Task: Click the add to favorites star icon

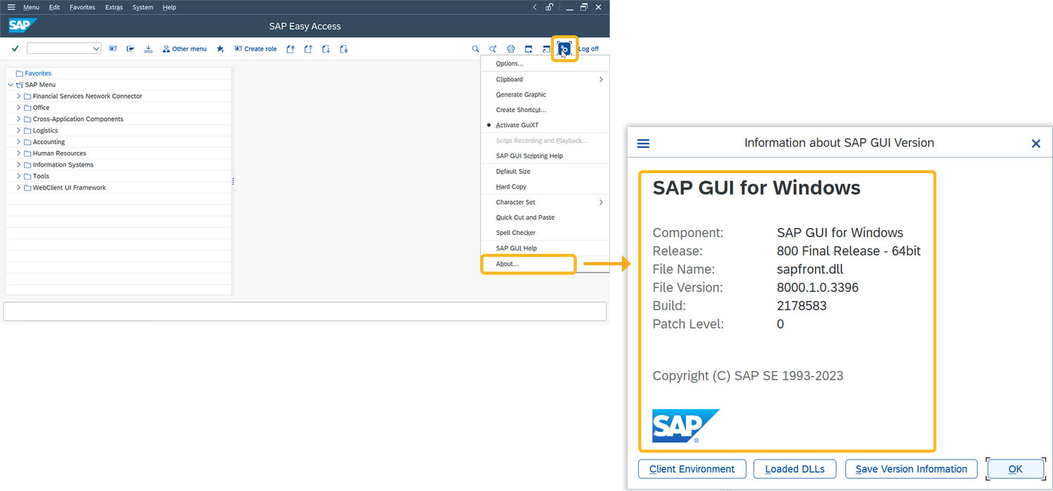Action: pyautogui.click(x=220, y=49)
